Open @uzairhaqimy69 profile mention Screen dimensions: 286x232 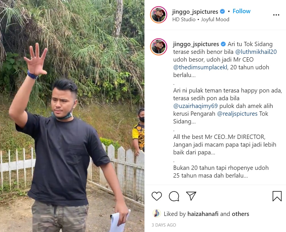point(195,106)
